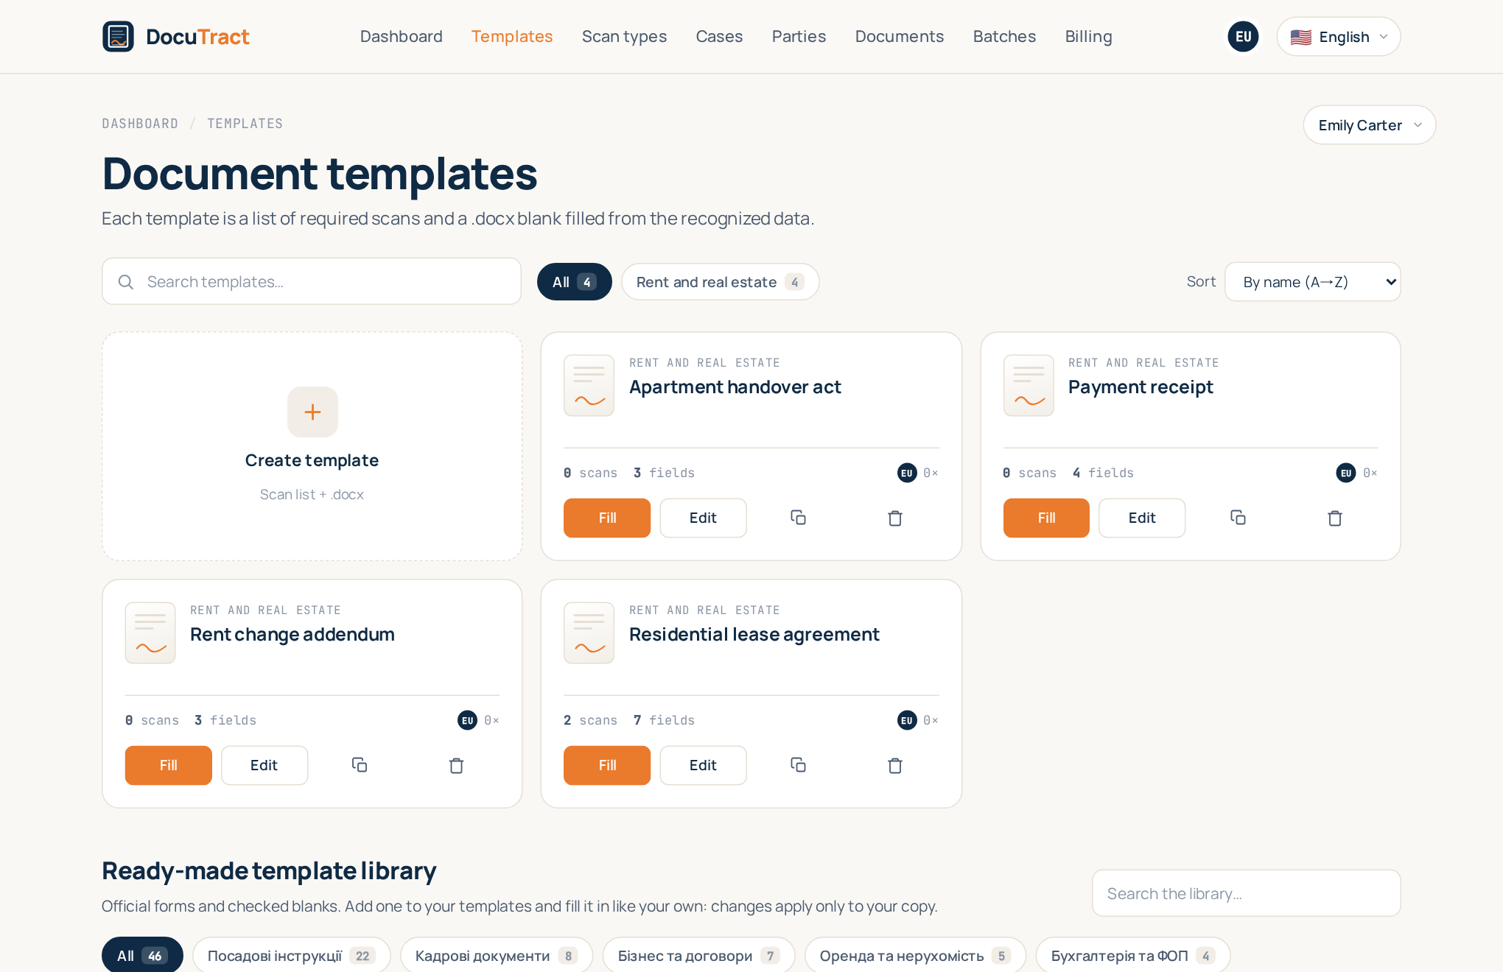Duplicate the Residential lease agreement template
The height and width of the screenshot is (972, 1503).
pos(798,765)
